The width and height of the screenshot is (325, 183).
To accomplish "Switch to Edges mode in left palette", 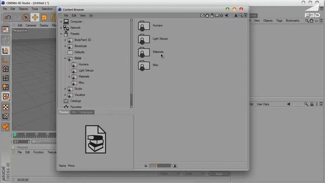I will [x=6, y=78].
